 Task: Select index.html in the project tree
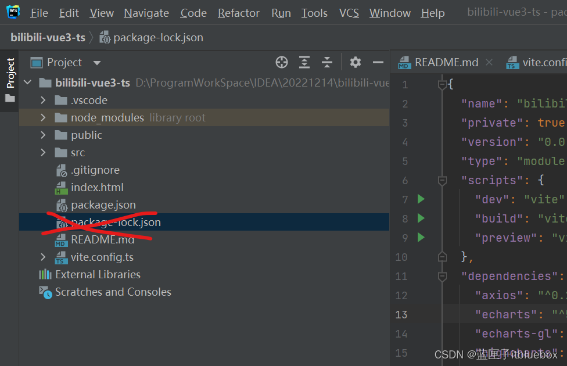tap(97, 188)
